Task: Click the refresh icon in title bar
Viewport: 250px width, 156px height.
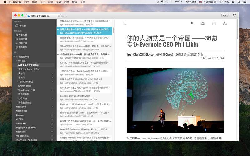Action: (234, 15)
